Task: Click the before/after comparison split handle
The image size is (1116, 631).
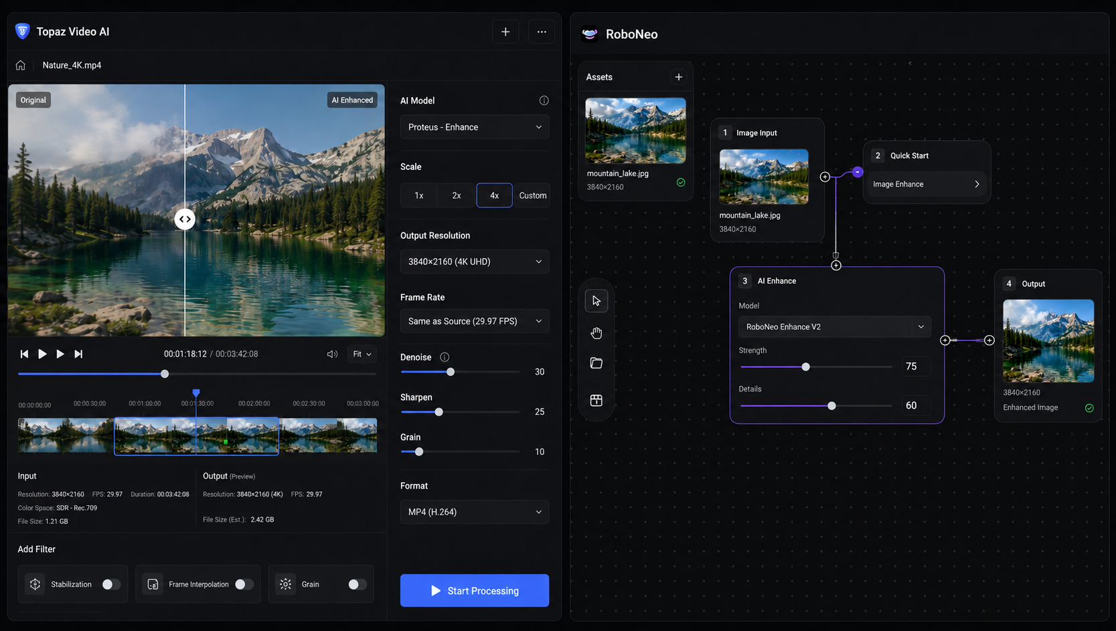Action: 185,219
